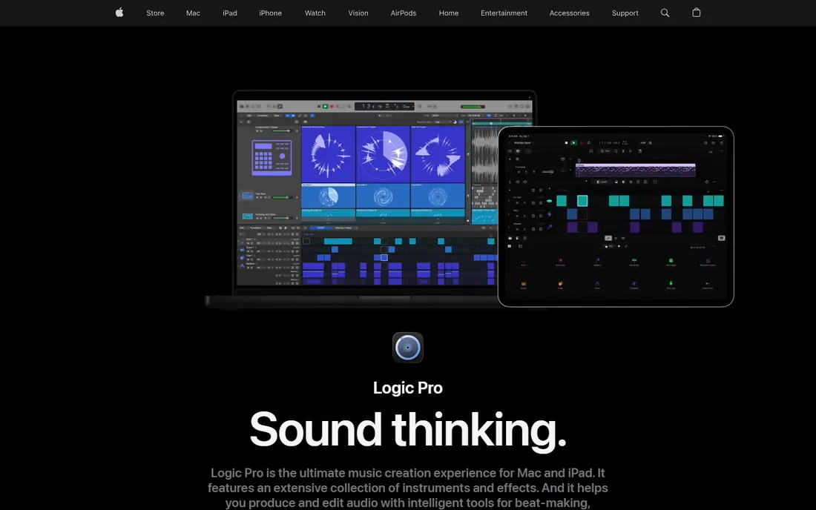Open the Mac menu item
816x510 pixels.
[x=193, y=13]
